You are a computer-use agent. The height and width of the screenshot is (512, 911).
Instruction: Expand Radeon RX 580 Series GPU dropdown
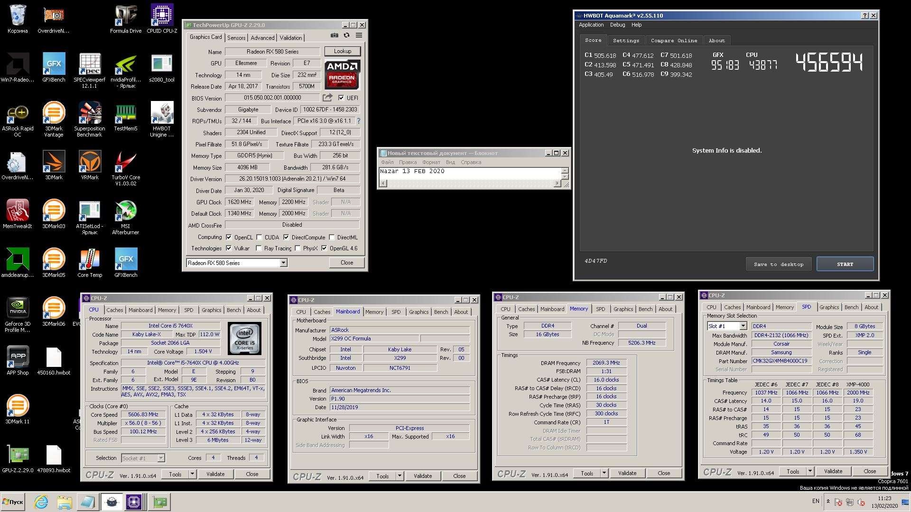[x=283, y=263]
